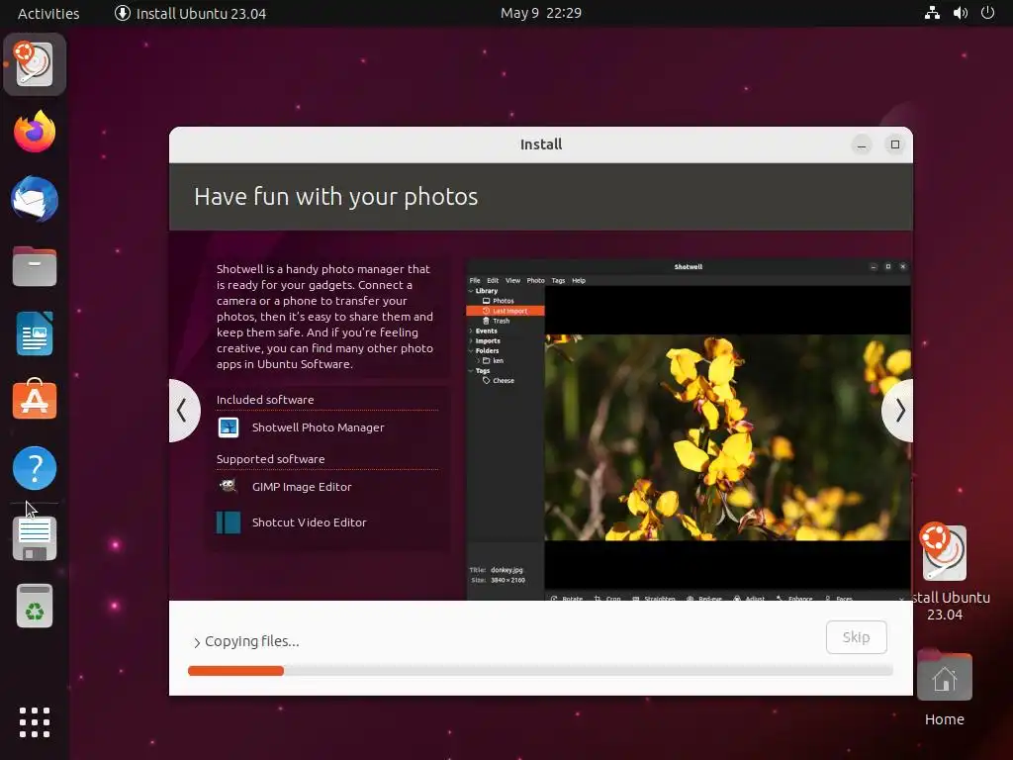This screenshot has height=760, width=1013.
Task: Open the clock and calendar menu
Action: (541, 13)
